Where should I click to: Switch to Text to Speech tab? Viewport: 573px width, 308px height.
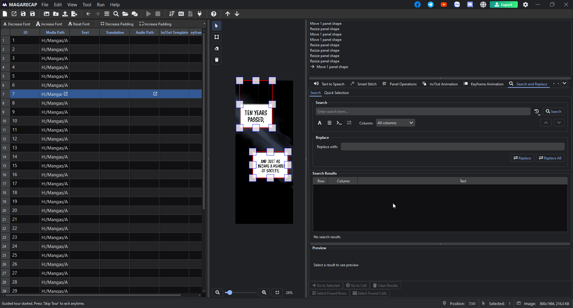[x=329, y=84]
